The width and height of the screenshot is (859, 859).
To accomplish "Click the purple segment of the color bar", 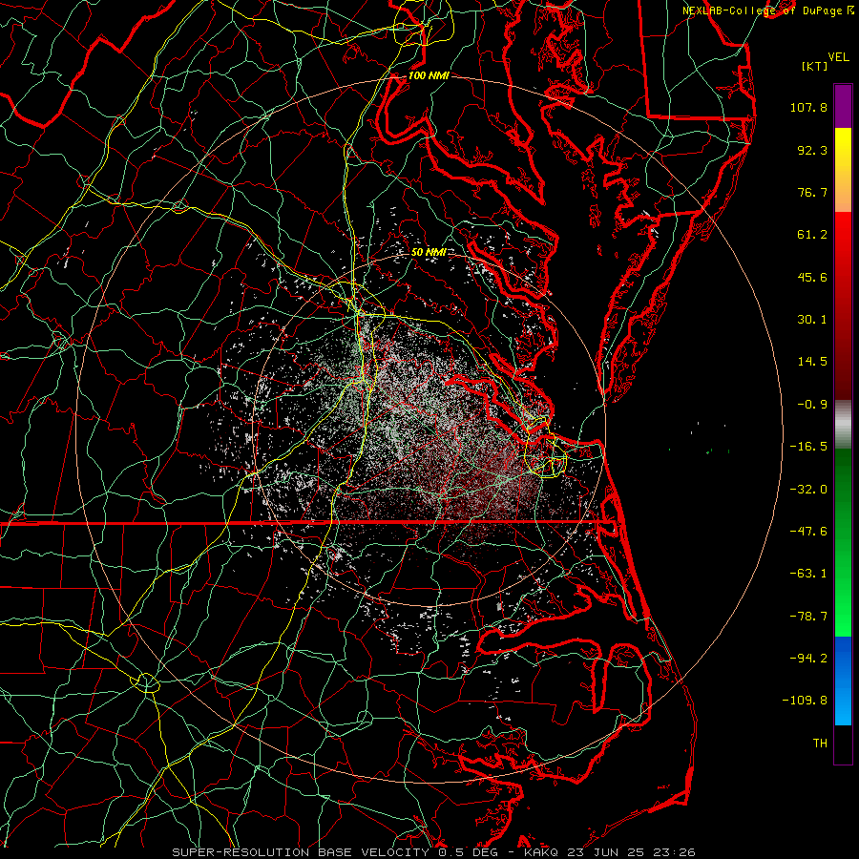I will pyautogui.click(x=843, y=106).
